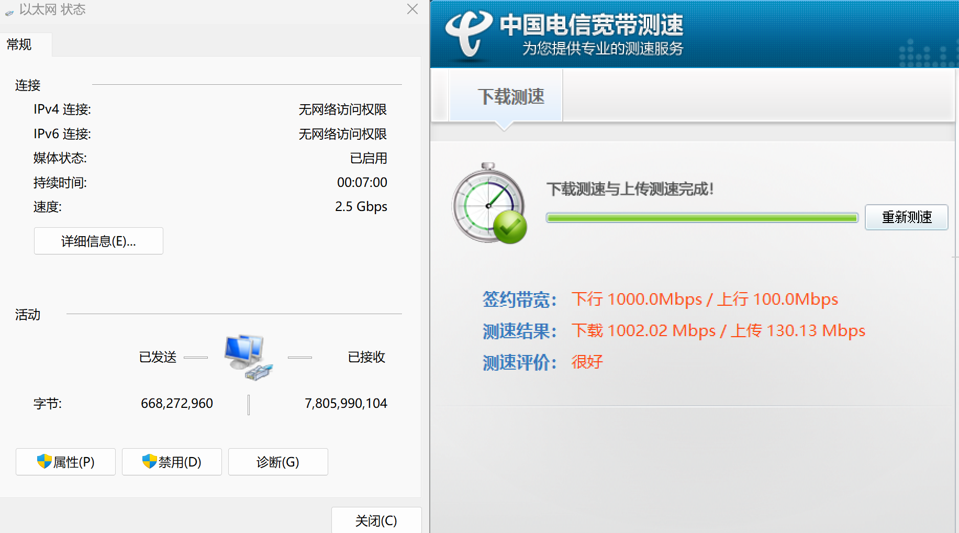Close the 以太网 状态 dialog window
The width and height of the screenshot is (959, 533).
tap(412, 9)
